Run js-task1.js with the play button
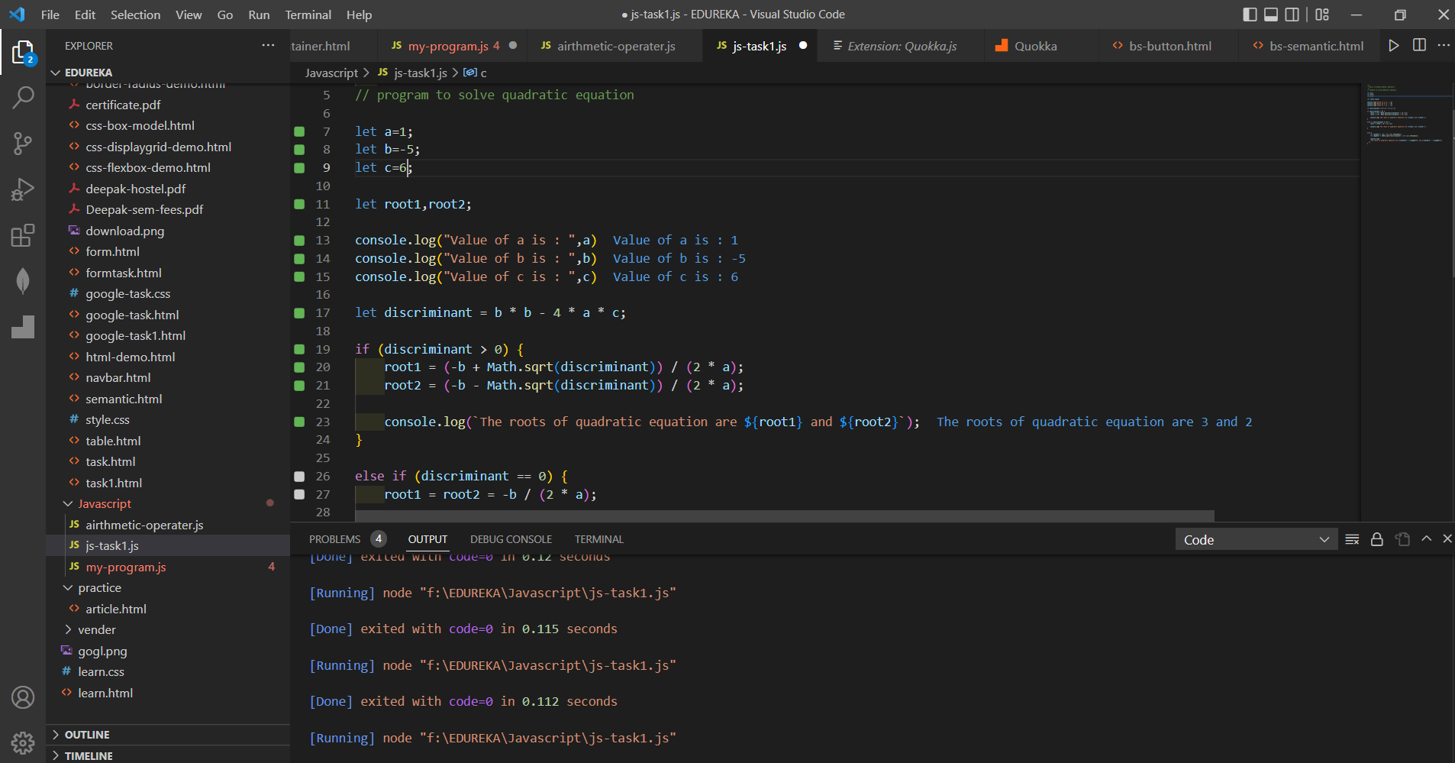The height and width of the screenshot is (763, 1455). click(1395, 45)
